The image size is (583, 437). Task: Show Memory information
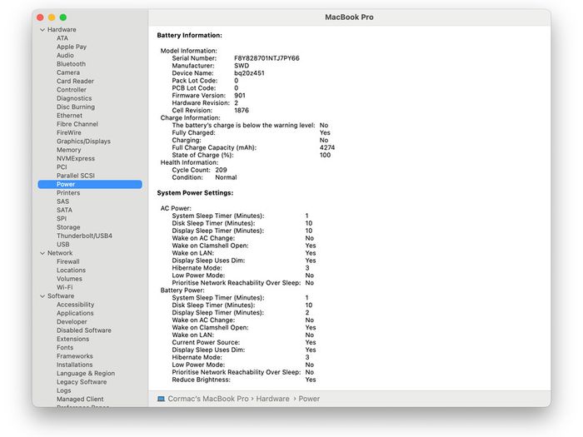tap(68, 150)
